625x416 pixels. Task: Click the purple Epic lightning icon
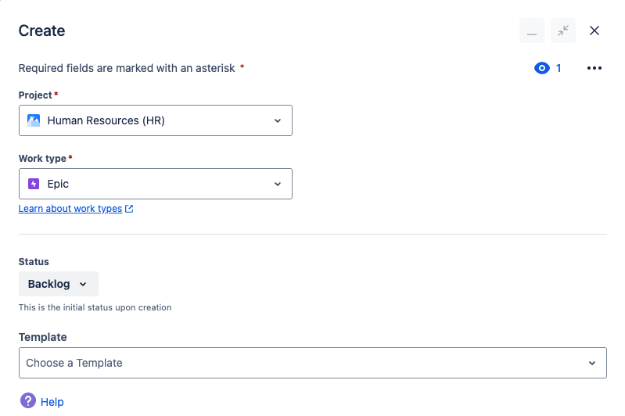[34, 184]
